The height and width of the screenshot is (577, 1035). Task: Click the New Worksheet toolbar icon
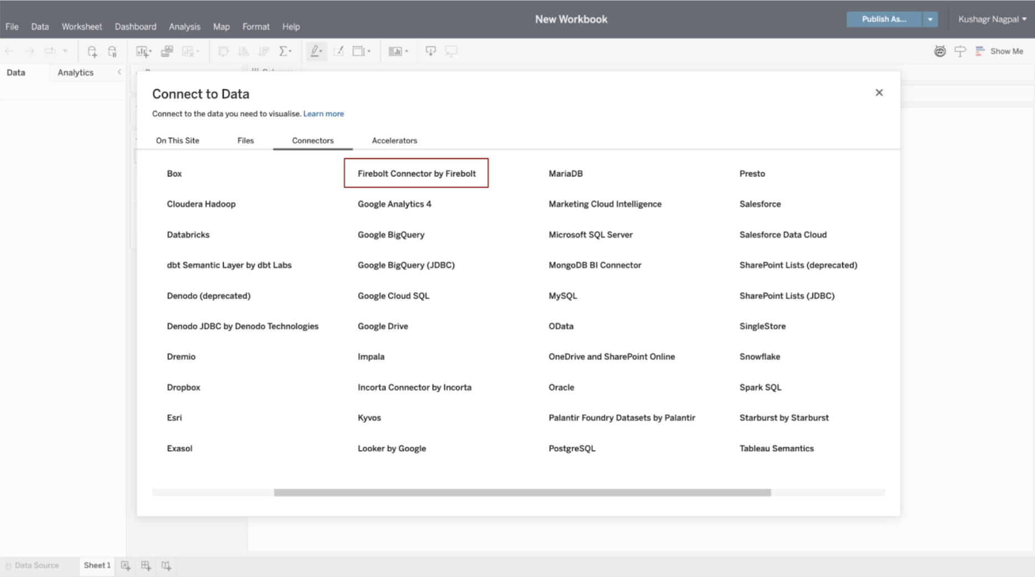click(x=142, y=51)
